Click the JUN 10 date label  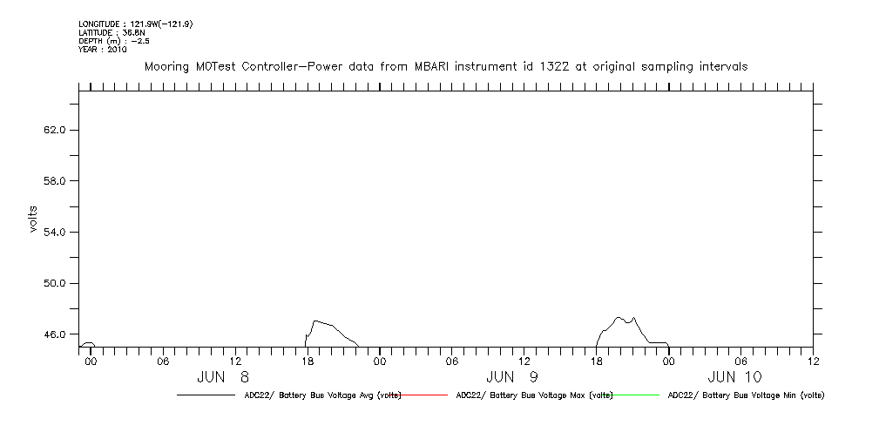pyautogui.click(x=734, y=377)
